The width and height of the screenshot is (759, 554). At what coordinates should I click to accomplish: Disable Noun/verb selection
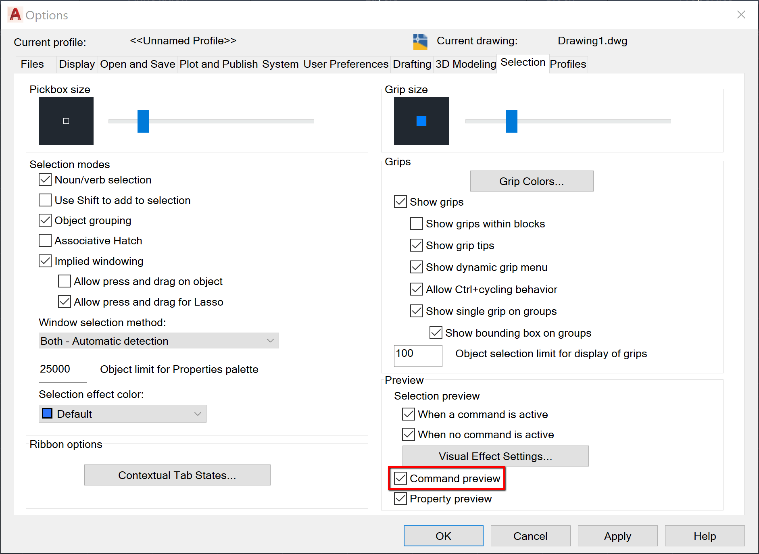tap(45, 179)
